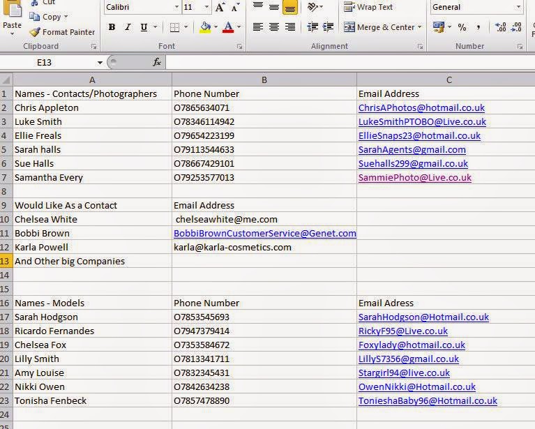Align text left
Image resolution: width=535 pixels, height=429 pixels.
(x=258, y=27)
